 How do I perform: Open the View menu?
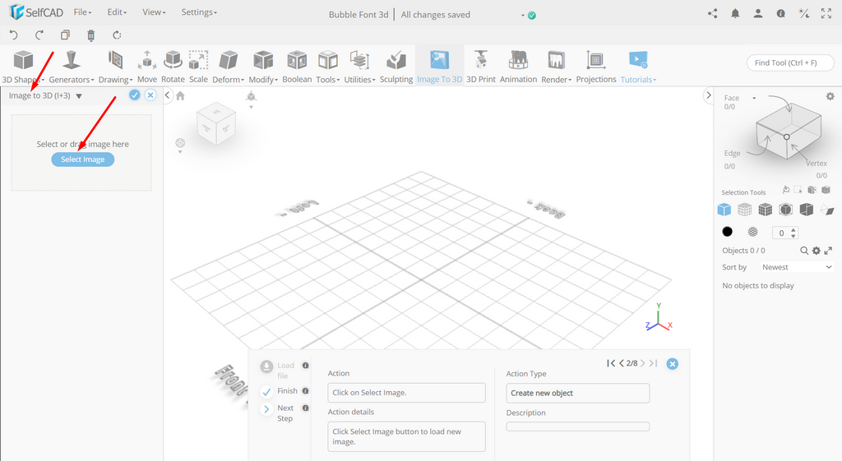(x=154, y=12)
